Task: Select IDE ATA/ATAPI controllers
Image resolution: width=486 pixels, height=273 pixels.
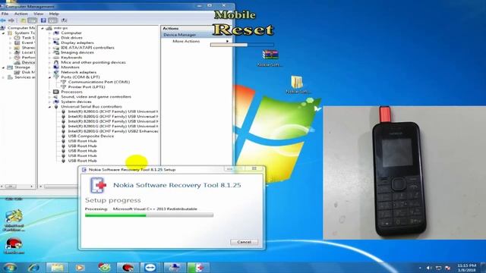Action: (88, 48)
